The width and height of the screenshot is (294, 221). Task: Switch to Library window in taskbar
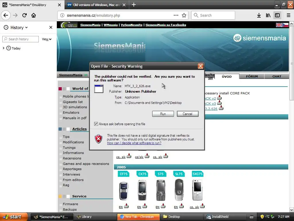coord(95,217)
